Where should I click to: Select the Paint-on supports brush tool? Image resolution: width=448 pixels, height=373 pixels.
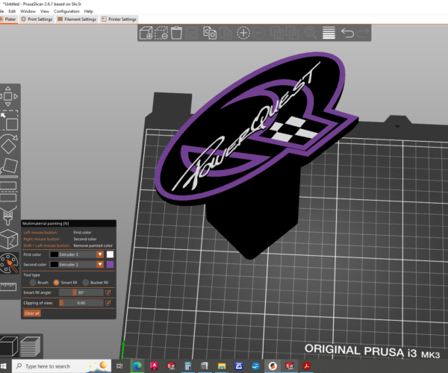tap(8, 216)
